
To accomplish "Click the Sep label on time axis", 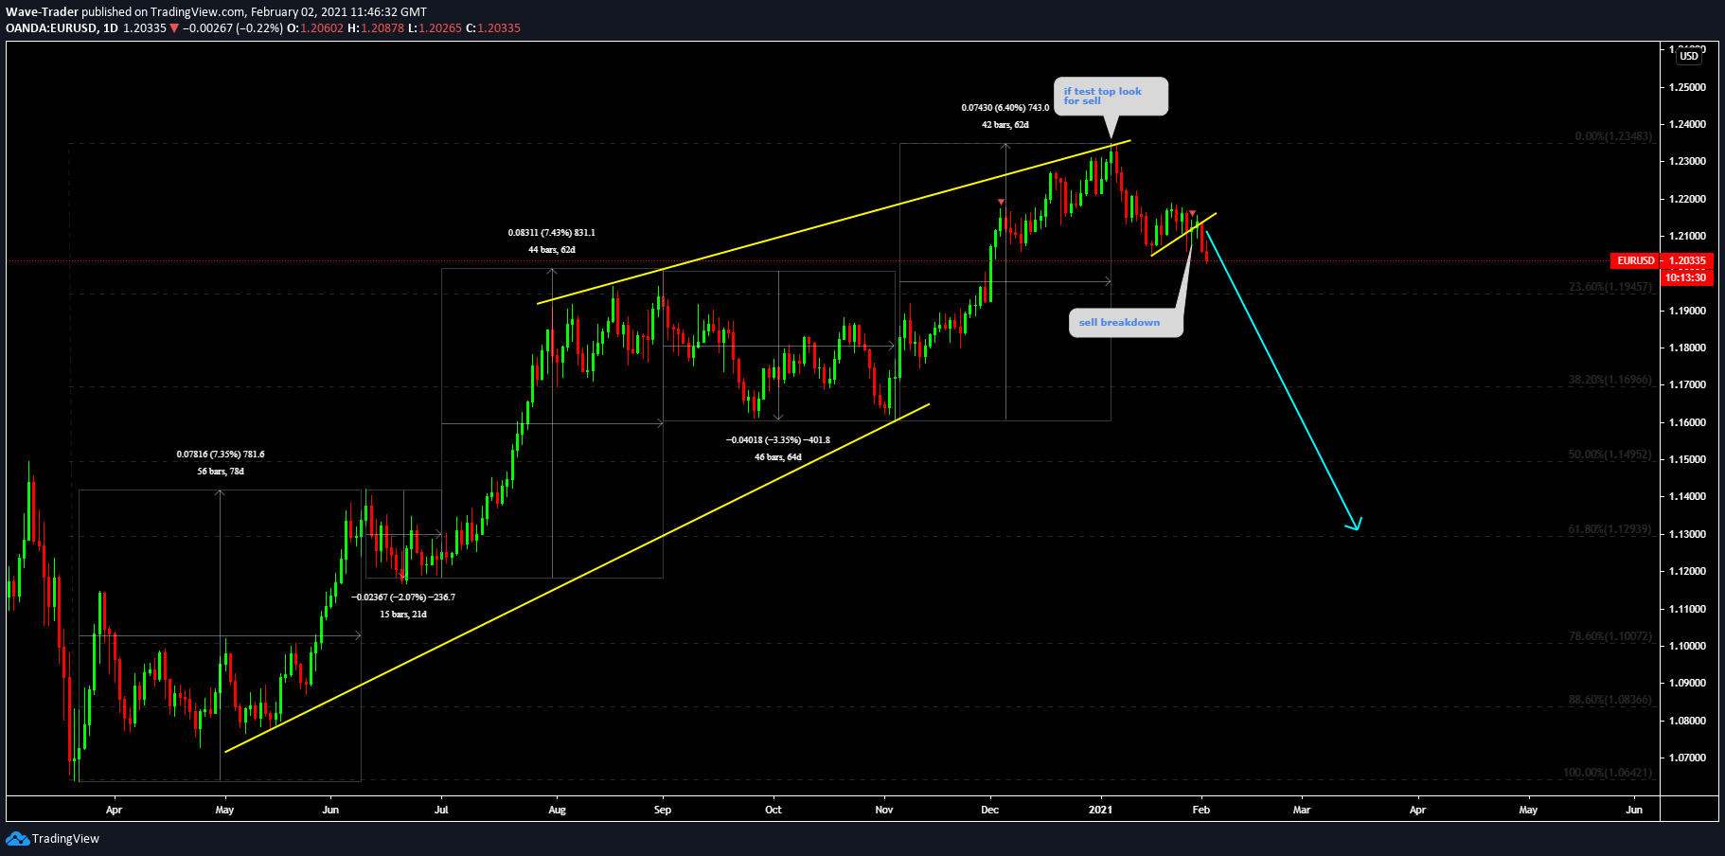I will (x=663, y=810).
